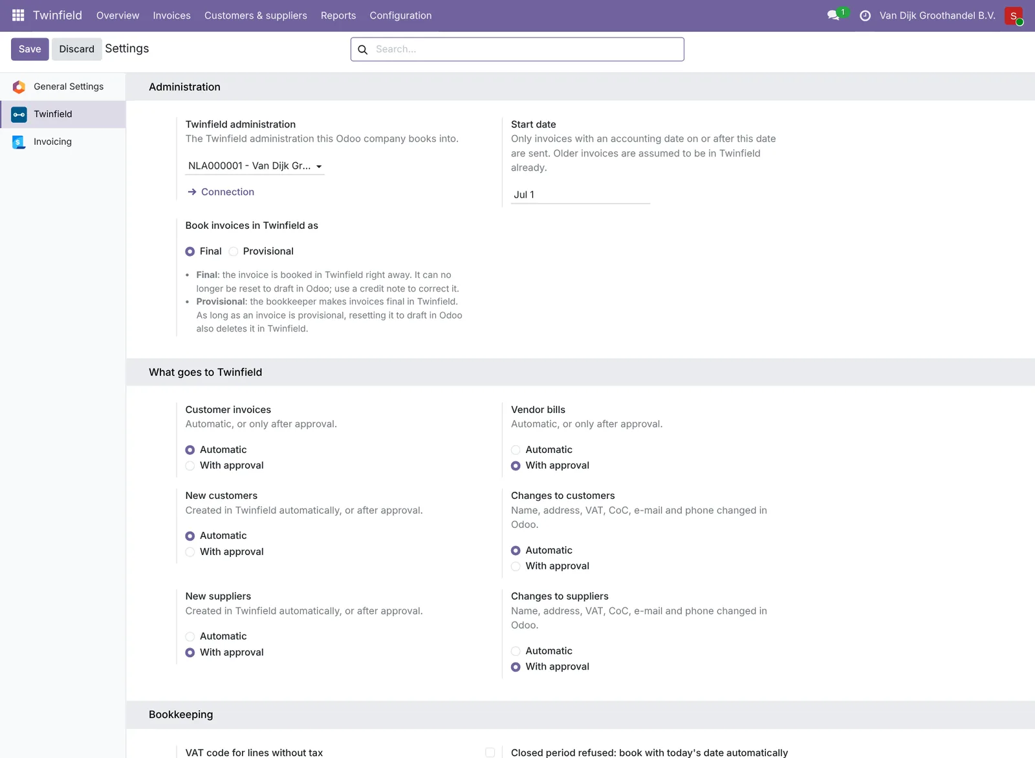Open Customers & suppliers menu
Screen dimensions: 1035x758
click(256, 16)
